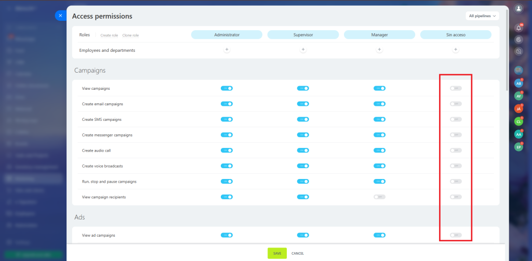Add employee to the Sin acceso role
Image resolution: width=532 pixels, height=261 pixels.
pos(456,50)
